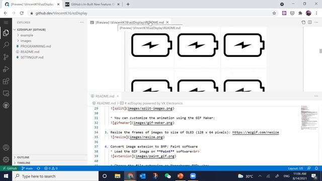This screenshot has width=322, height=181.
Task: Click the first battery image in preview
Action: [151, 45]
